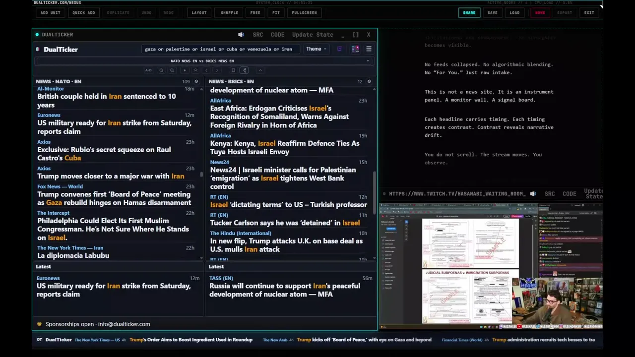Select the FIT option
Screen dimensions: 635x357
(x=276, y=12)
